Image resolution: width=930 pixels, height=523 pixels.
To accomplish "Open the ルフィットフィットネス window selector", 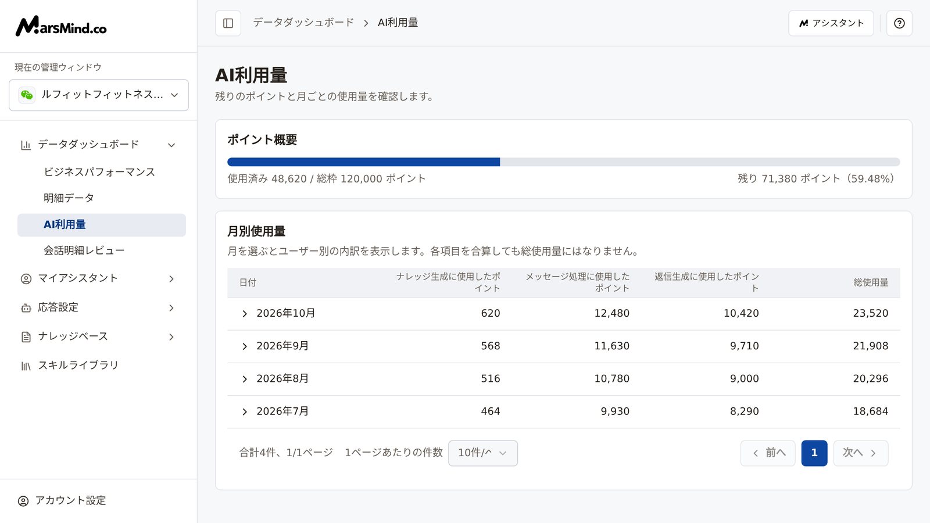I will point(99,95).
